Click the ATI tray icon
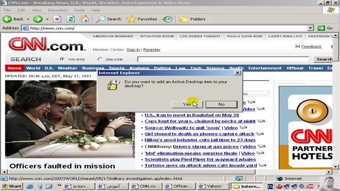This screenshot has width=340, height=191. [310, 186]
